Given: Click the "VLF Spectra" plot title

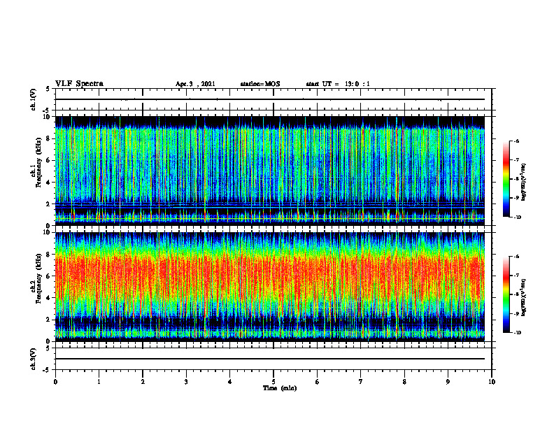Looking at the screenshot, I should click(x=79, y=84).
